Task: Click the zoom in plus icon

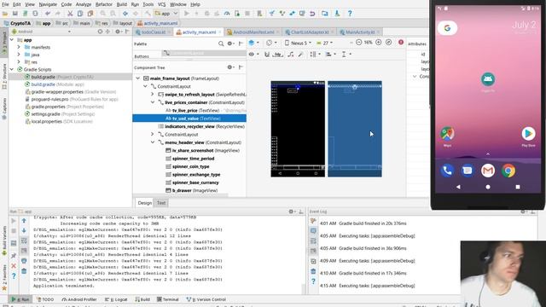Action: pos(379,43)
